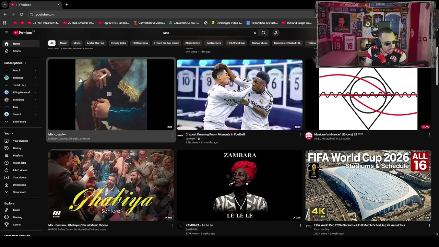Open options for FIFA World Cup 2026 video

(x=429, y=226)
